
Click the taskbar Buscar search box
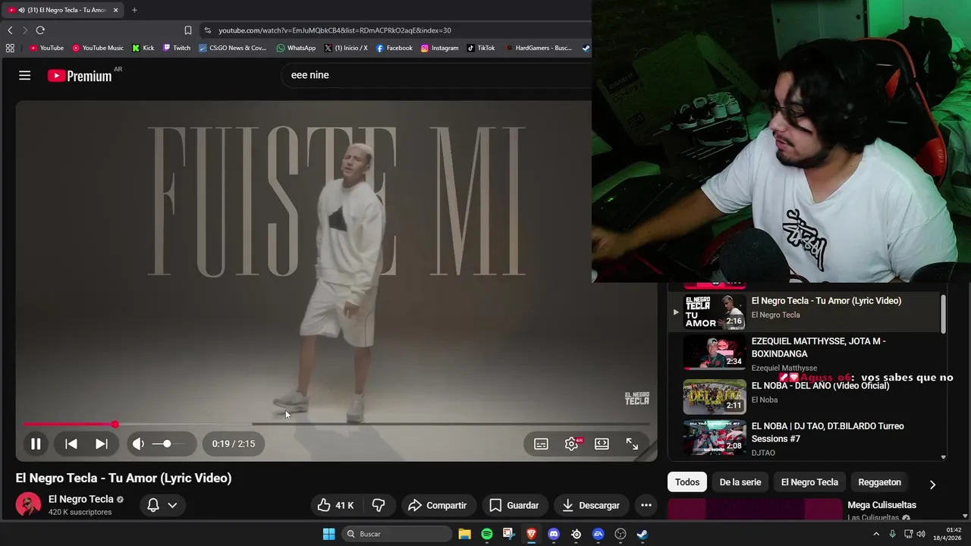[x=398, y=534]
